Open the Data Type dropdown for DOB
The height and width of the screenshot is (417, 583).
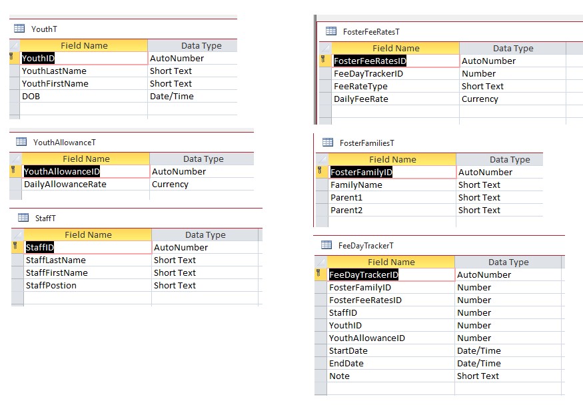[x=229, y=96]
